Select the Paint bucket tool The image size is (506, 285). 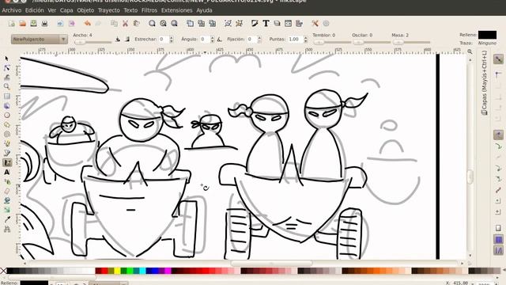click(x=7, y=200)
